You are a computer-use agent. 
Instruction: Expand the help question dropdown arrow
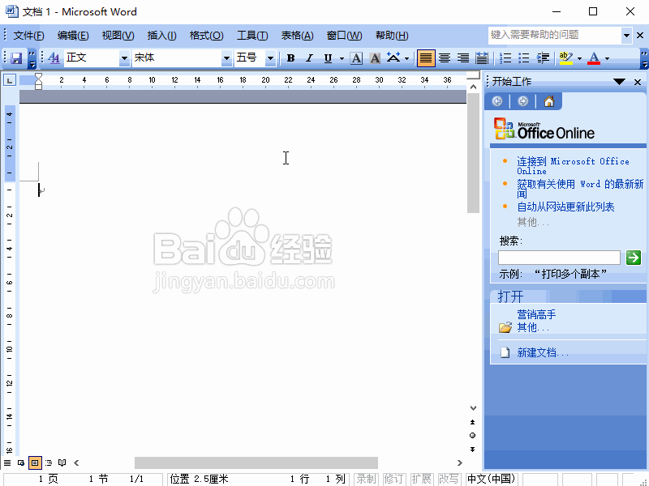[626, 35]
